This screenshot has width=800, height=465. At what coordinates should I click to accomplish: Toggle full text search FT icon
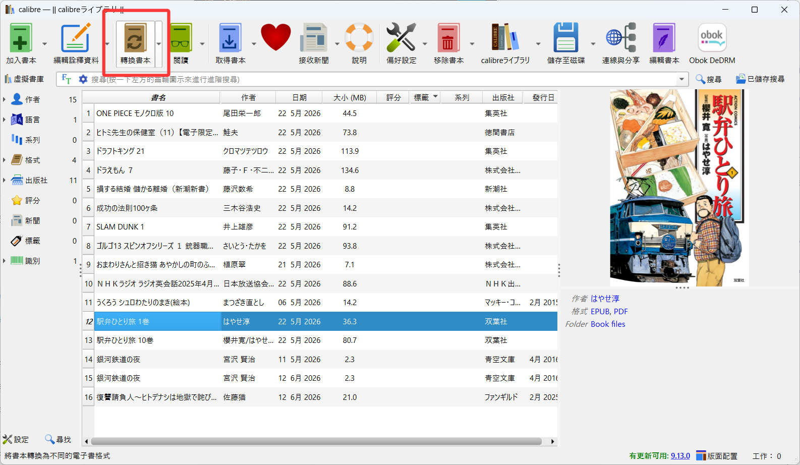click(66, 79)
